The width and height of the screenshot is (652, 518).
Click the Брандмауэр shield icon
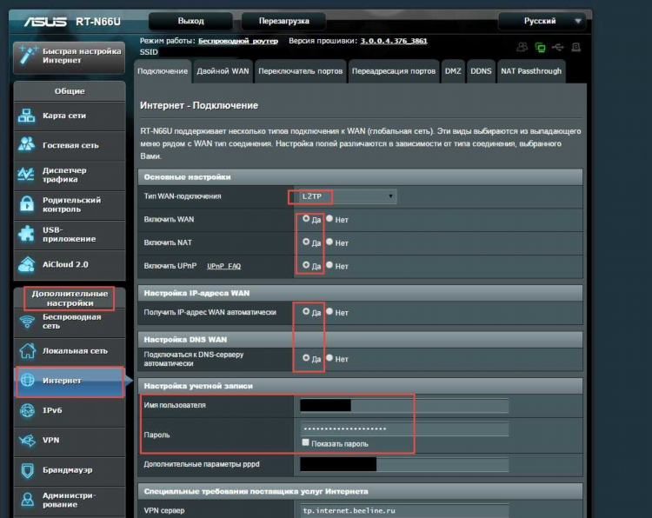(28, 470)
